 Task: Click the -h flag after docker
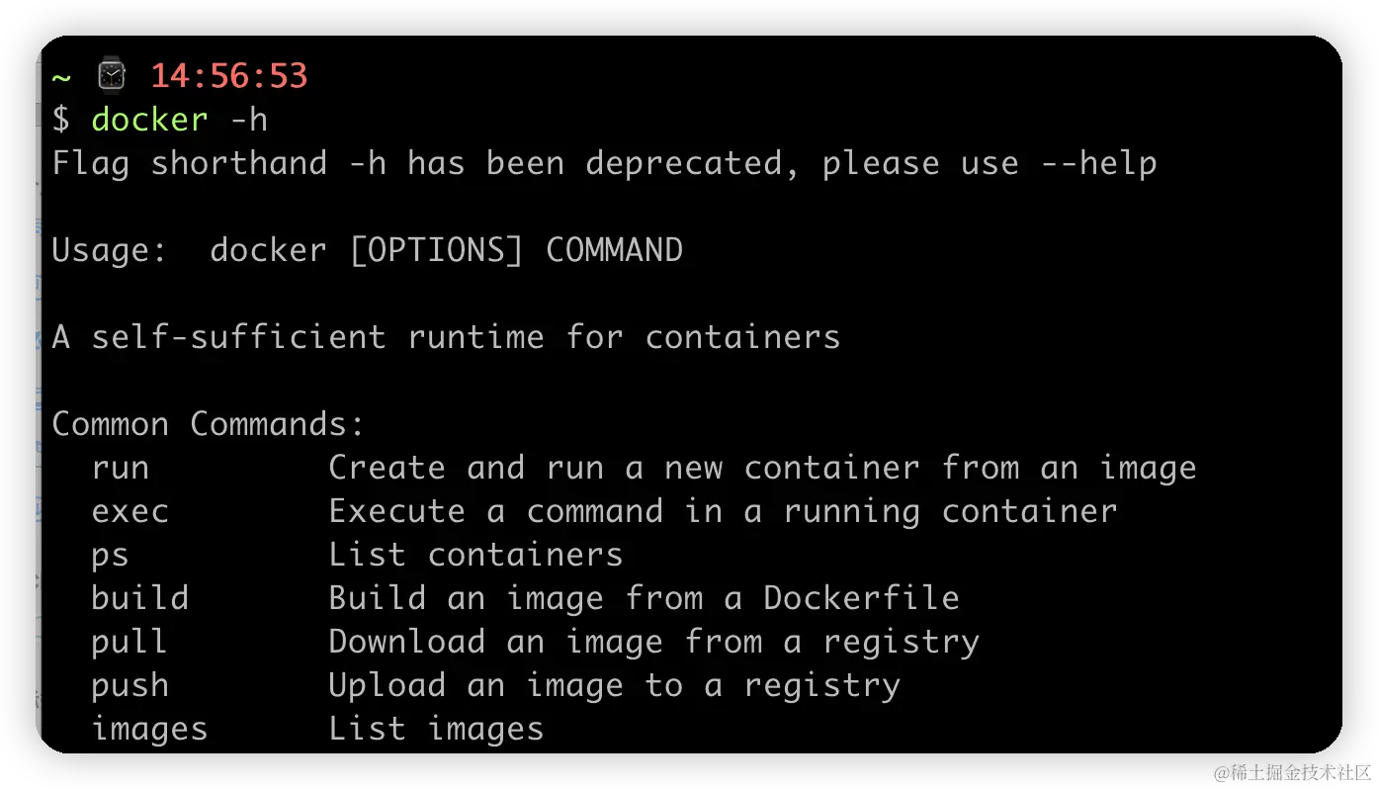(x=248, y=120)
